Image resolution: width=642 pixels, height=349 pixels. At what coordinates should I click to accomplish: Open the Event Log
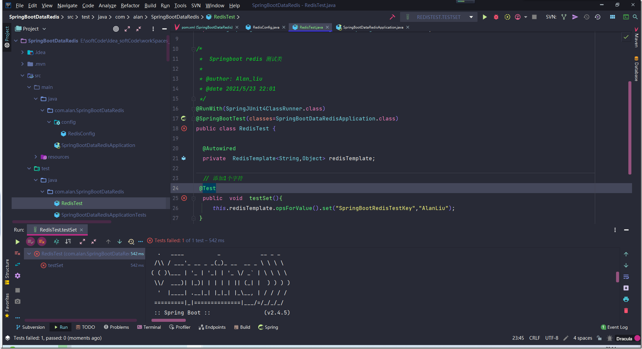614,327
